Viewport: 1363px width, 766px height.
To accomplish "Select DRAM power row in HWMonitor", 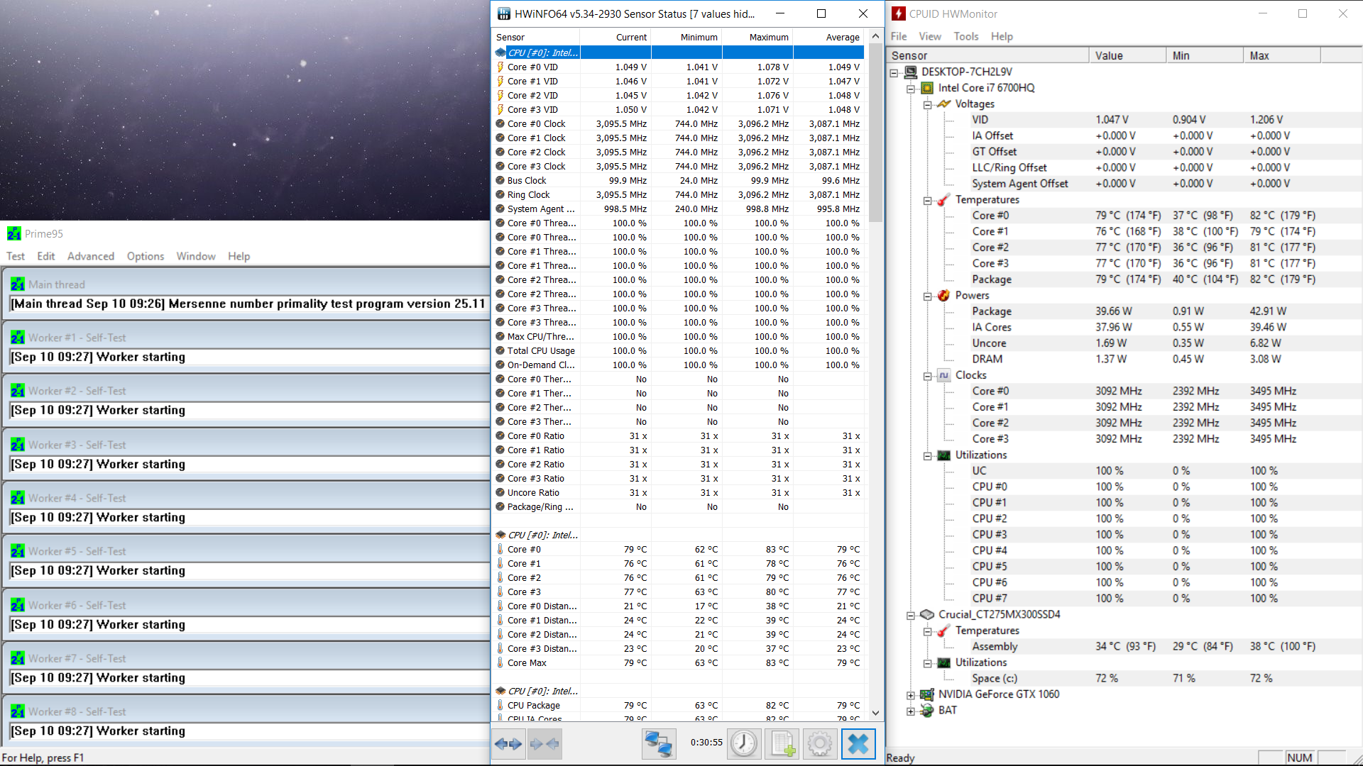I will 987,359.
